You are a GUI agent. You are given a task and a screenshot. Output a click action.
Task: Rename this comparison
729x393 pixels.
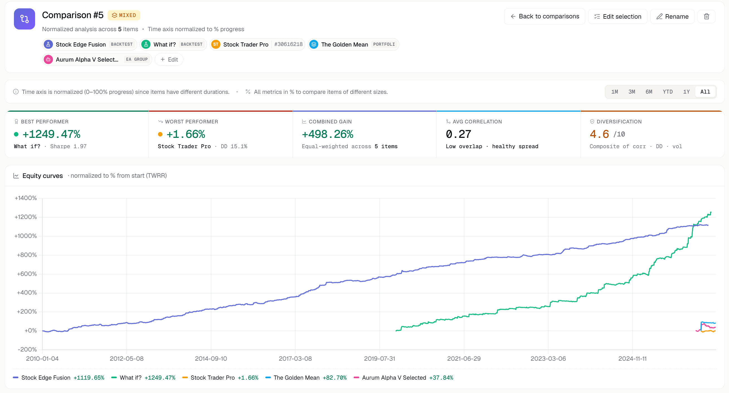pos(672,16)
